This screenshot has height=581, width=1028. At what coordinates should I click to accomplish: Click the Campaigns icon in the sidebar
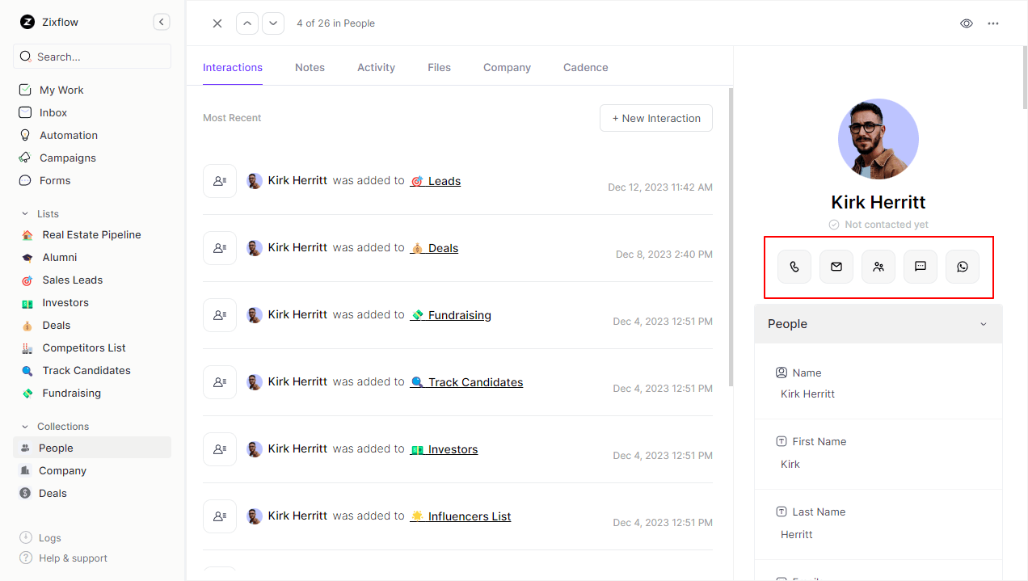click(x=24, y=158)
